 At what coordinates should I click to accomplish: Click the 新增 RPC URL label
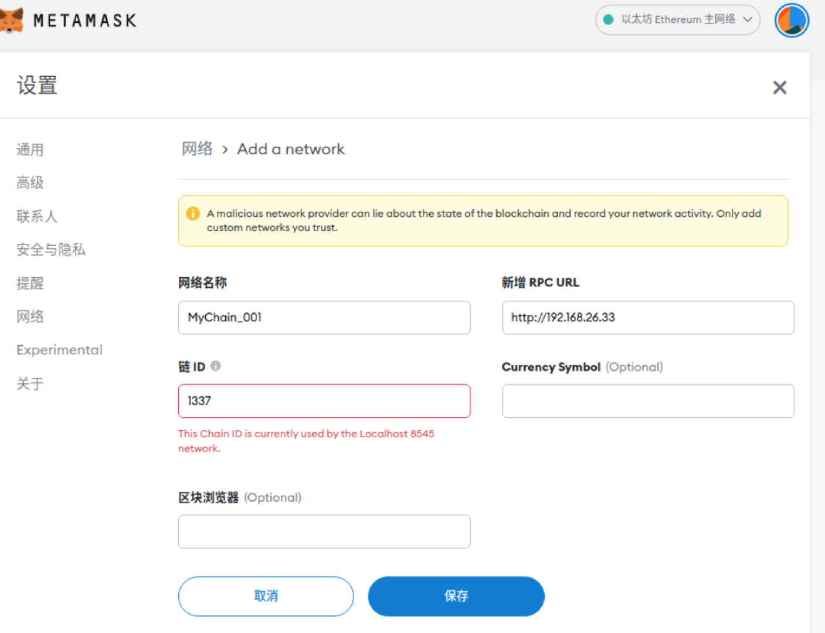(540, 283)
